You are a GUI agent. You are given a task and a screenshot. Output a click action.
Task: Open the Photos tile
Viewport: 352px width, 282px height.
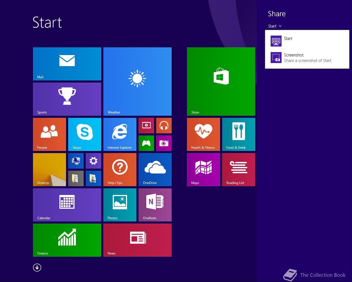tap(120, 205)
